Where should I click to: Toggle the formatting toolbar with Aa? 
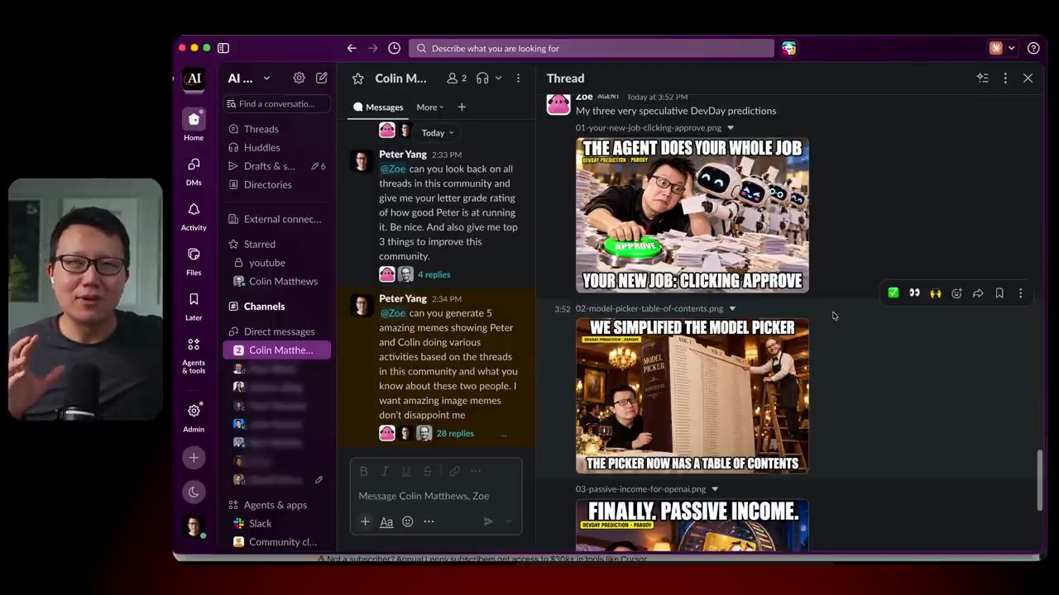pos(386,521)
